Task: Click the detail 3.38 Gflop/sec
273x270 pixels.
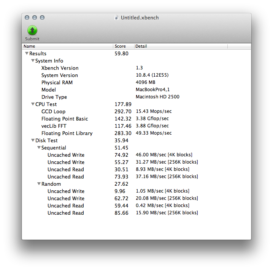Action: [152, 119]
